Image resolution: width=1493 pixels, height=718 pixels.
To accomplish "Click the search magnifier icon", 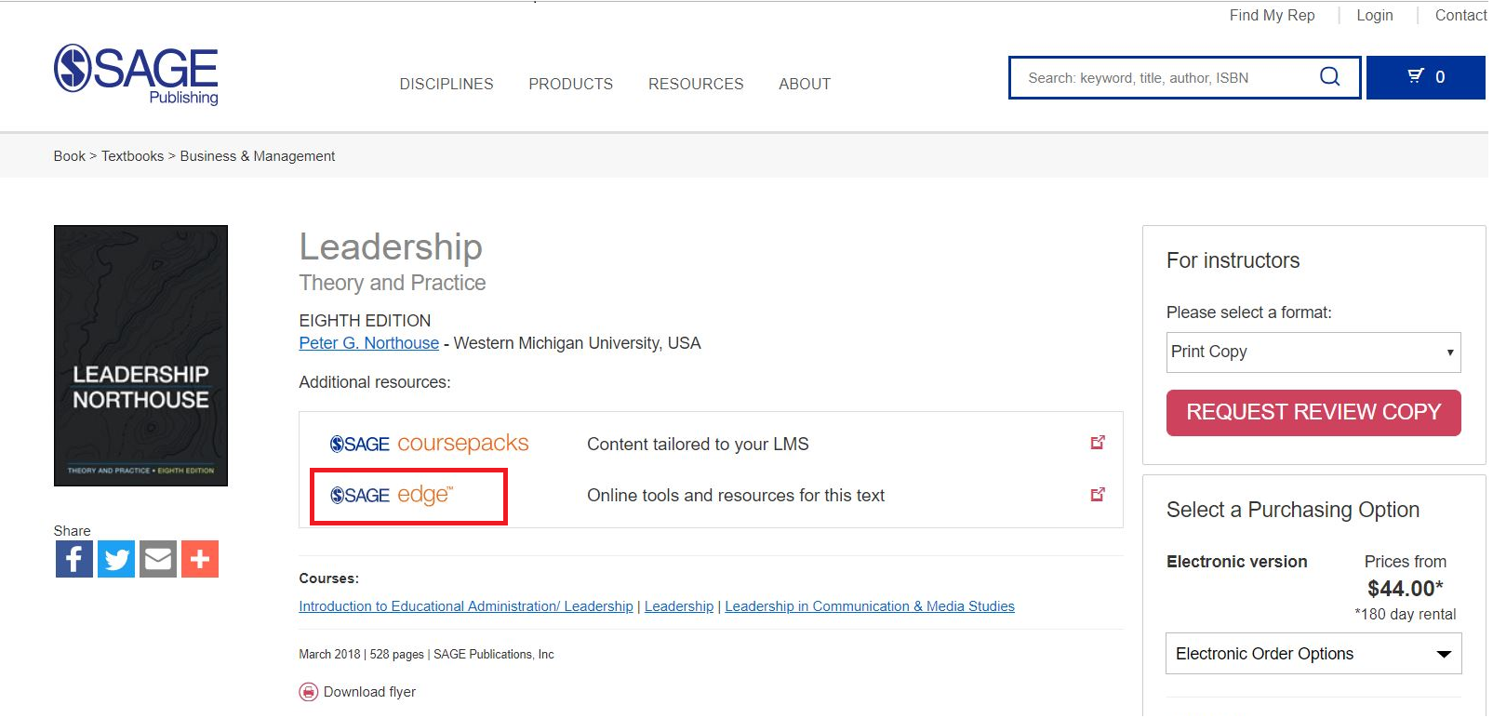I will pyautogui.click(x=1329, y=77).
